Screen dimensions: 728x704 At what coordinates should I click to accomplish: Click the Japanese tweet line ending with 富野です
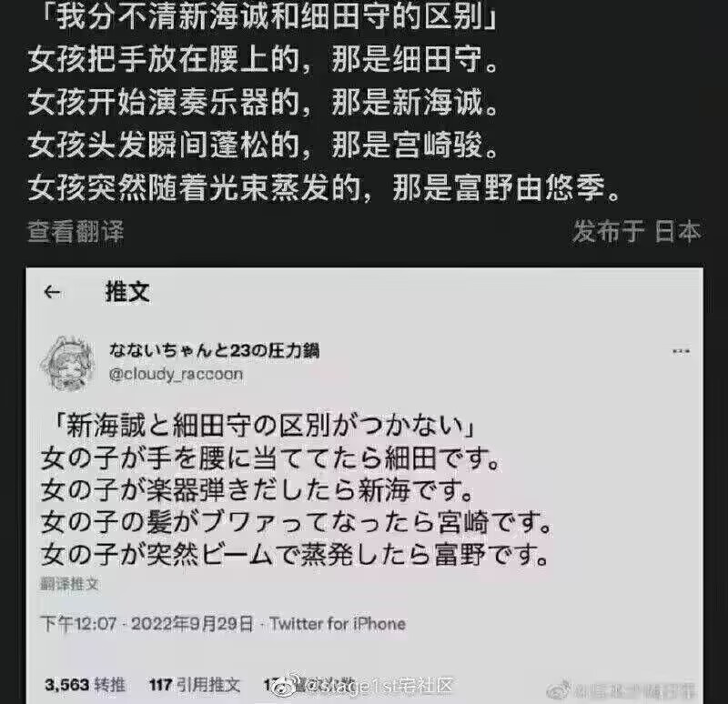(295, 555)
